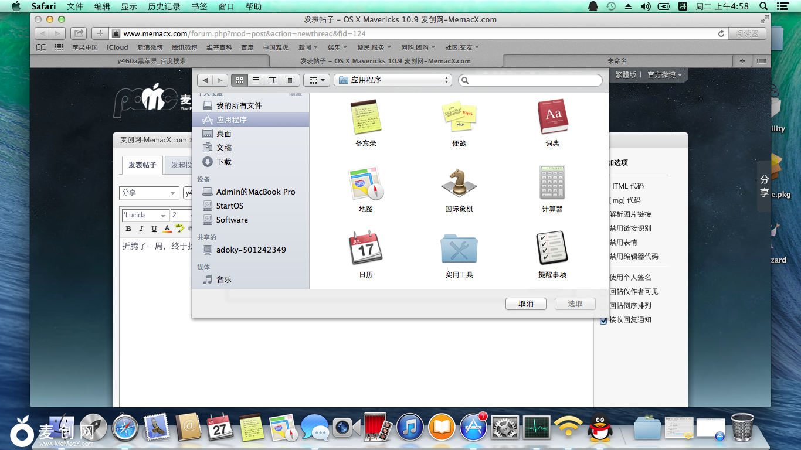
Task: Switch to list view in the dialog
Action: pyautogui.click(x=256, y=80)
